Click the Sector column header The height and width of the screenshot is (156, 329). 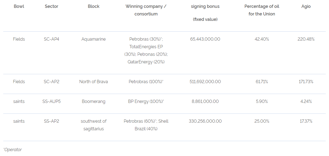tap(51, 6)
